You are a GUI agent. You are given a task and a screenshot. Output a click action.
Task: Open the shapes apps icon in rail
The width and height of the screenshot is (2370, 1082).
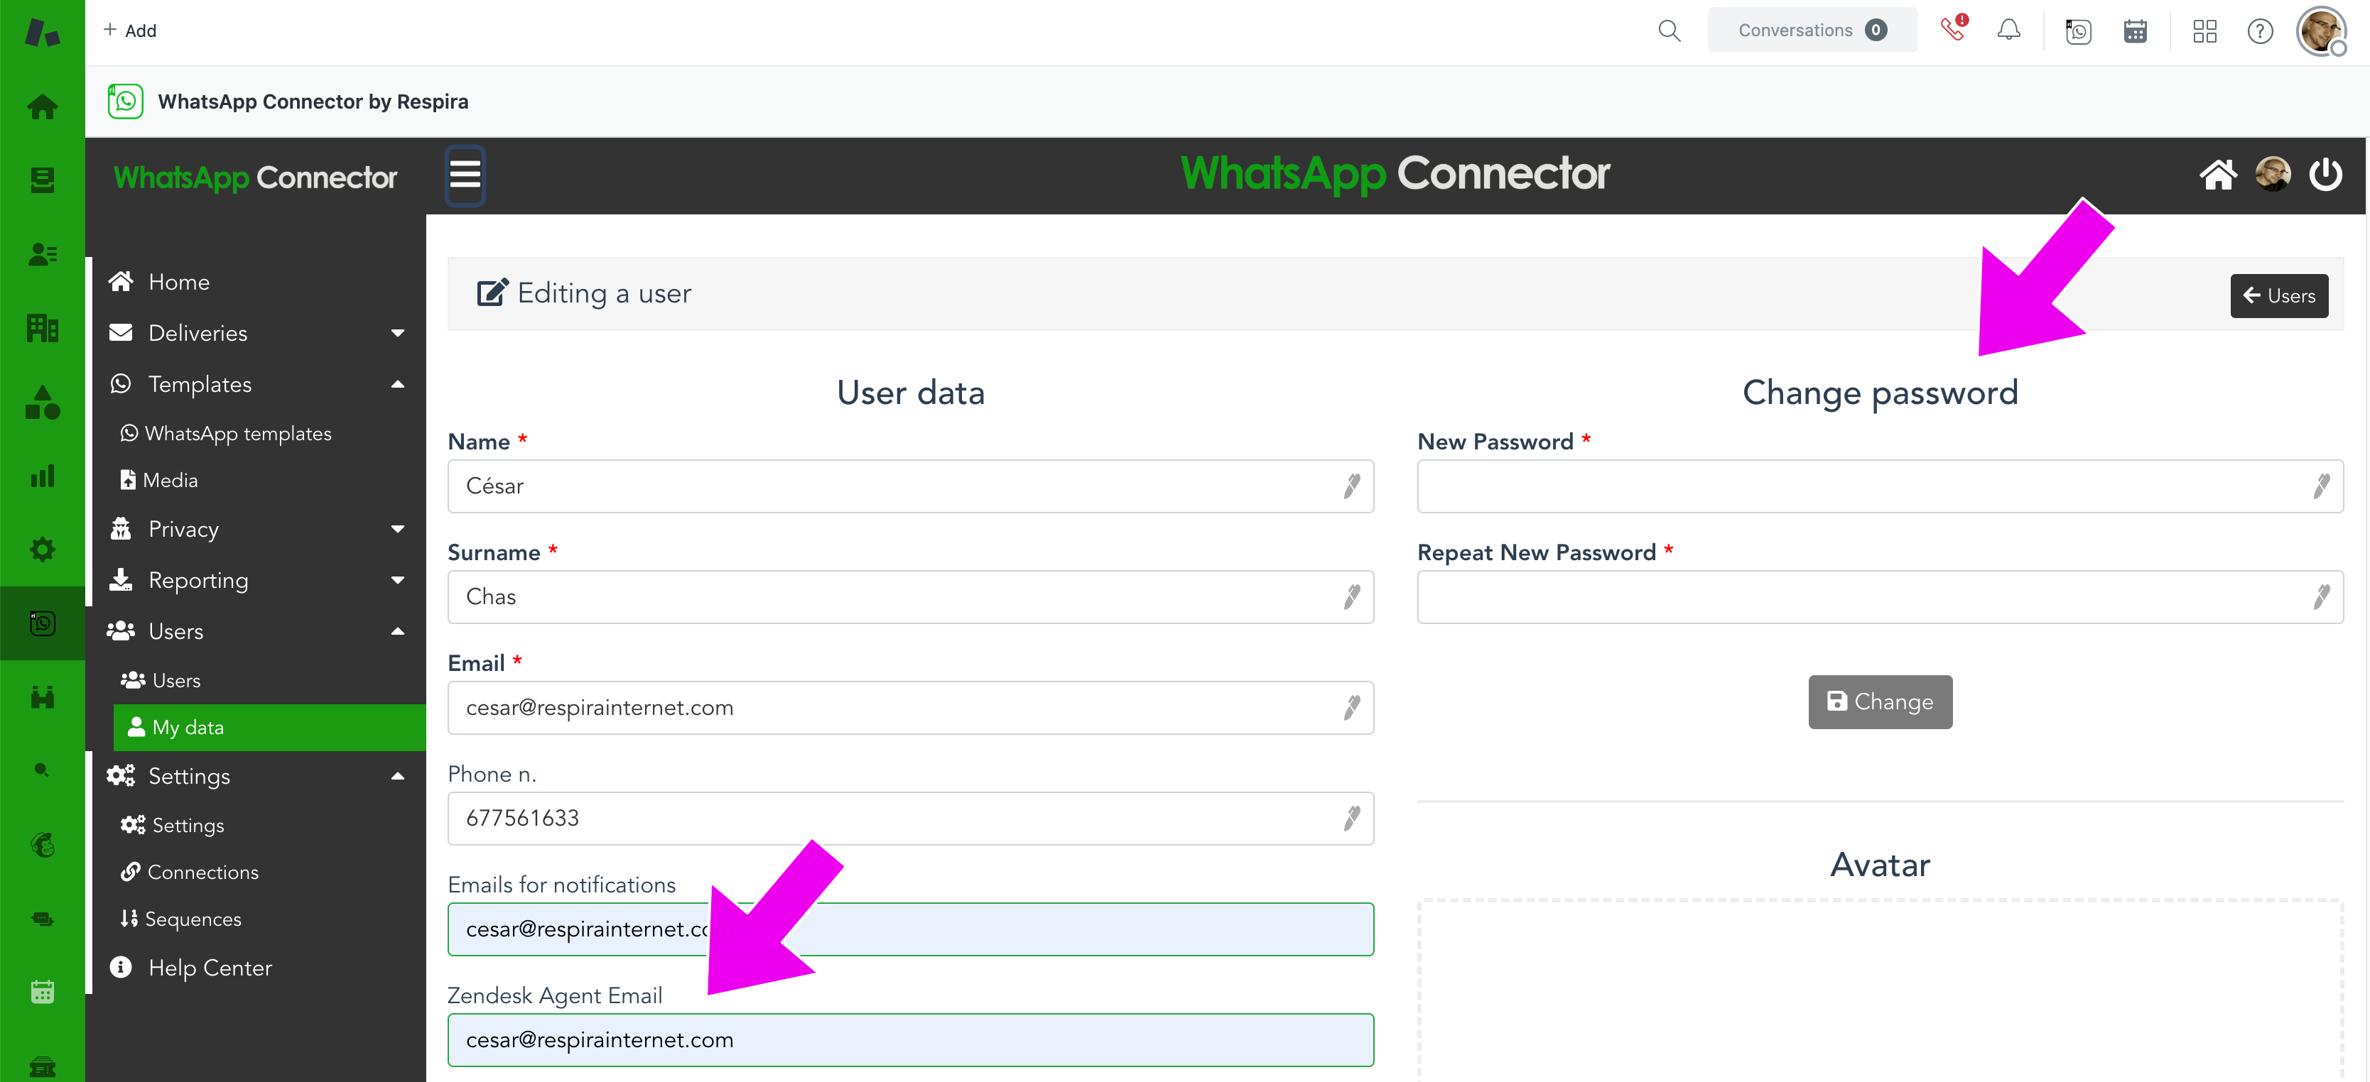(x=43, y=402)
